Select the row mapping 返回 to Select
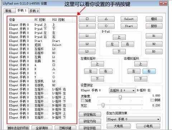Viewport: 172px width, 130px height. (x=40, y=45)
